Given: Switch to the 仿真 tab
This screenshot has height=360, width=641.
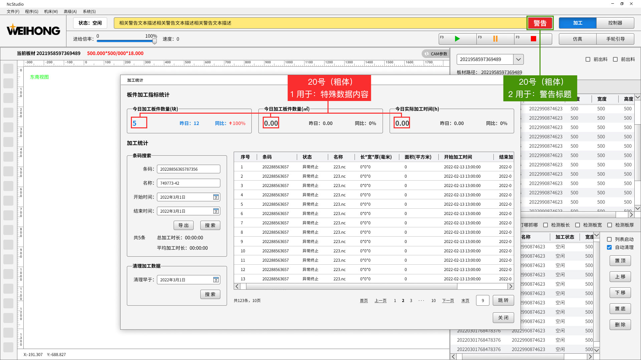Looking at the screenshot, I should click(x=578, y=39).
